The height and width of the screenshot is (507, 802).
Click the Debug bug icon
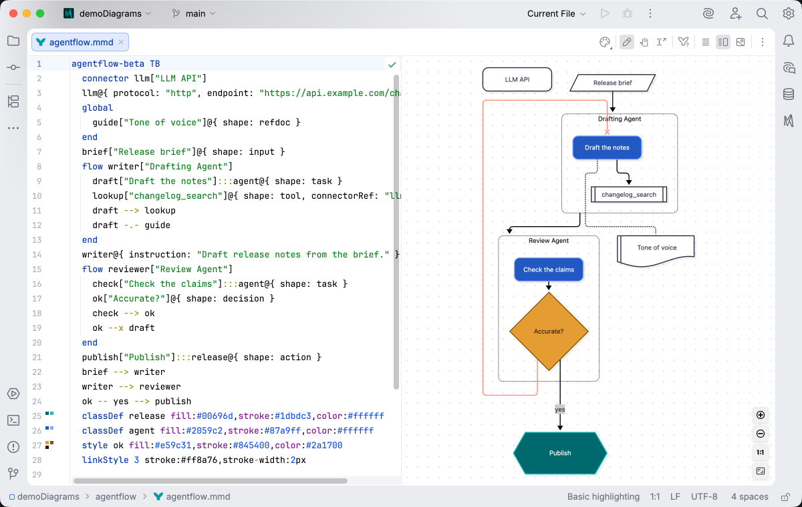pos(628,13)
